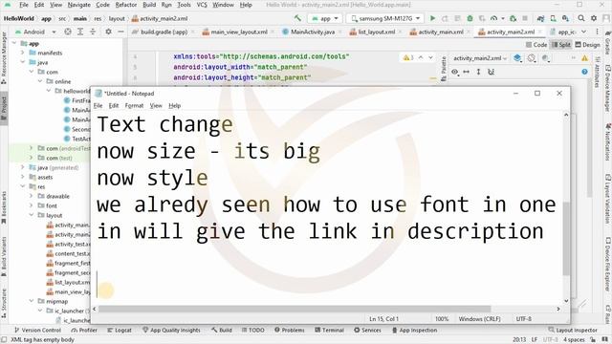The height and width of the screenshot is (344, 612).
Task: Switch editor to Split view
Action: [561, 45]
